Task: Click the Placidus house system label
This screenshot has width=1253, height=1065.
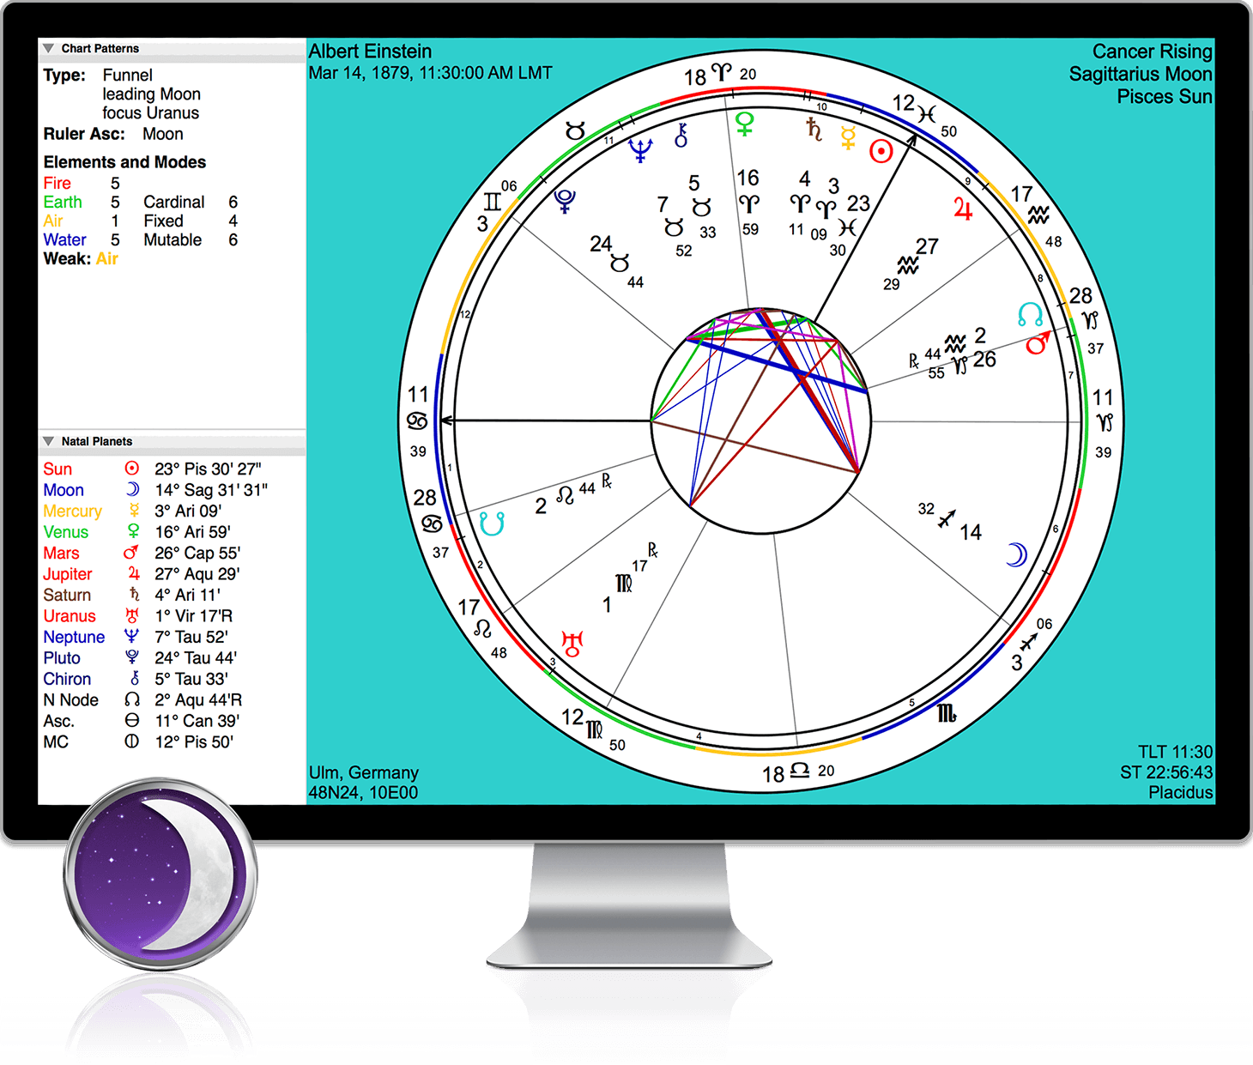Action: tap(1180, 792)
